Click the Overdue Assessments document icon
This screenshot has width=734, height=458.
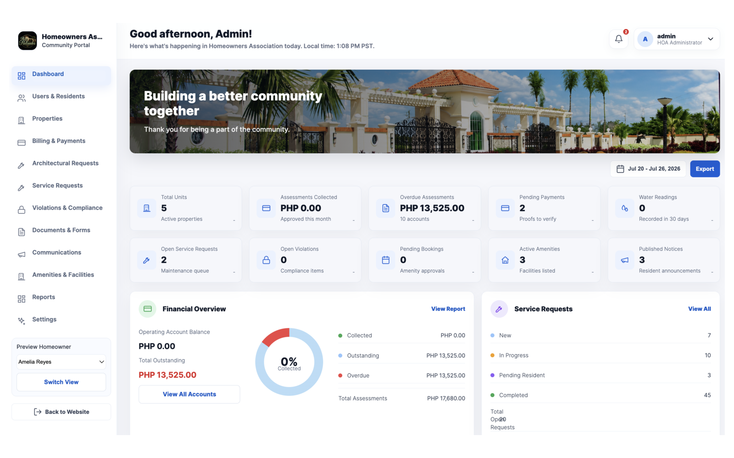coord(386,208)
